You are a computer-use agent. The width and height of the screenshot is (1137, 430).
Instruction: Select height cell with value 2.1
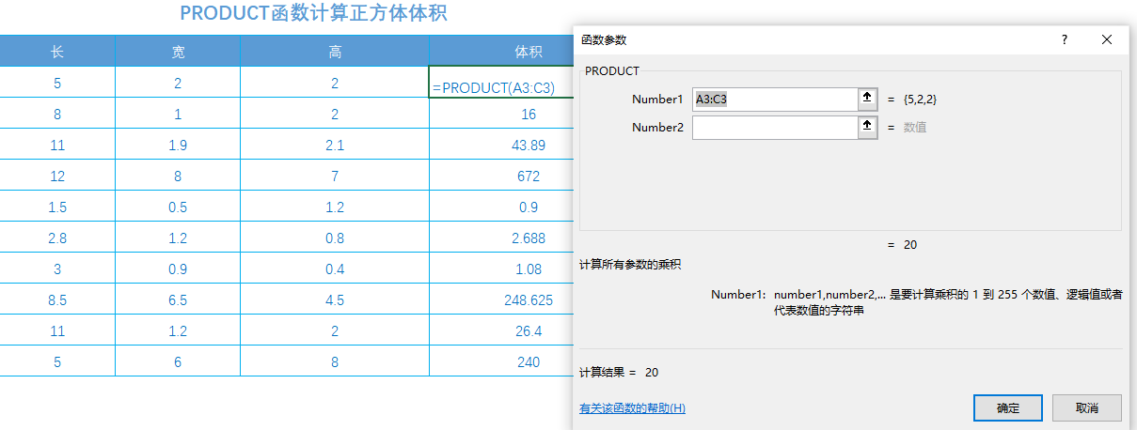[x=335, y=145]
